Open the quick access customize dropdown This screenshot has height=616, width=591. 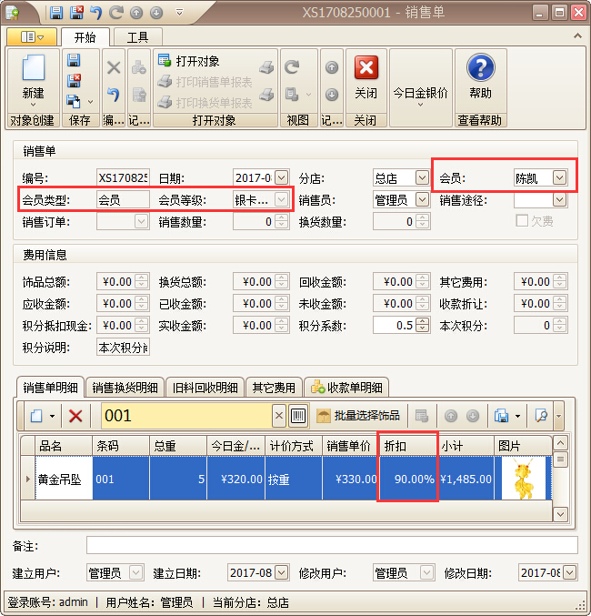[179, 13]
